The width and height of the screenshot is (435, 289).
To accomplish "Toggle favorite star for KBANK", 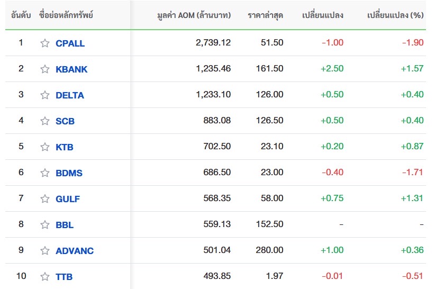I will pyautogui.click(x=44, y=69).
